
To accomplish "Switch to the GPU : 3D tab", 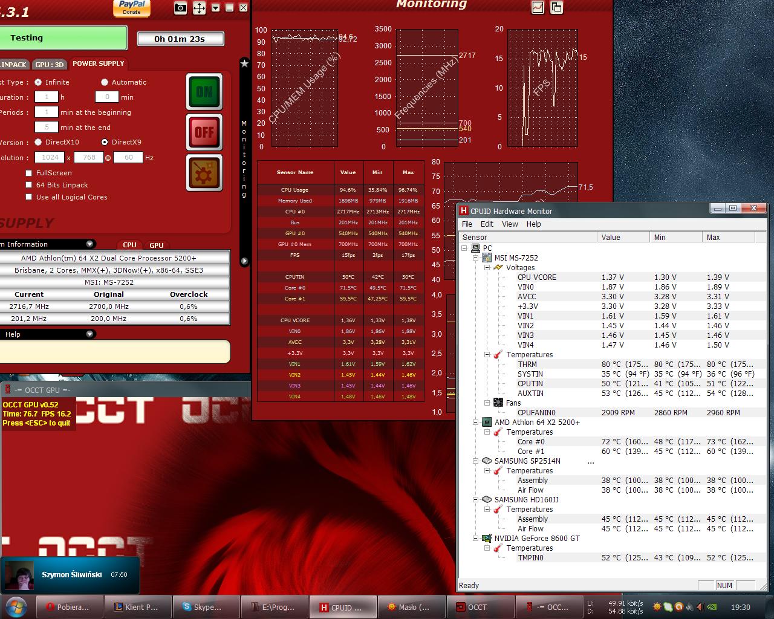I will (x=49, y=64).
